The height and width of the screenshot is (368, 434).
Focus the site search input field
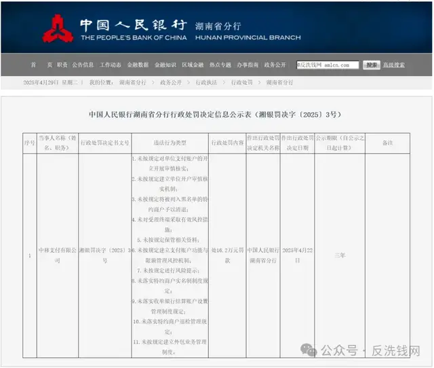[328, 65]
